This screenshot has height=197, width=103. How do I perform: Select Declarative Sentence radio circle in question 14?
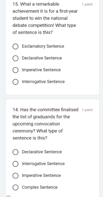tap(16, 152)
